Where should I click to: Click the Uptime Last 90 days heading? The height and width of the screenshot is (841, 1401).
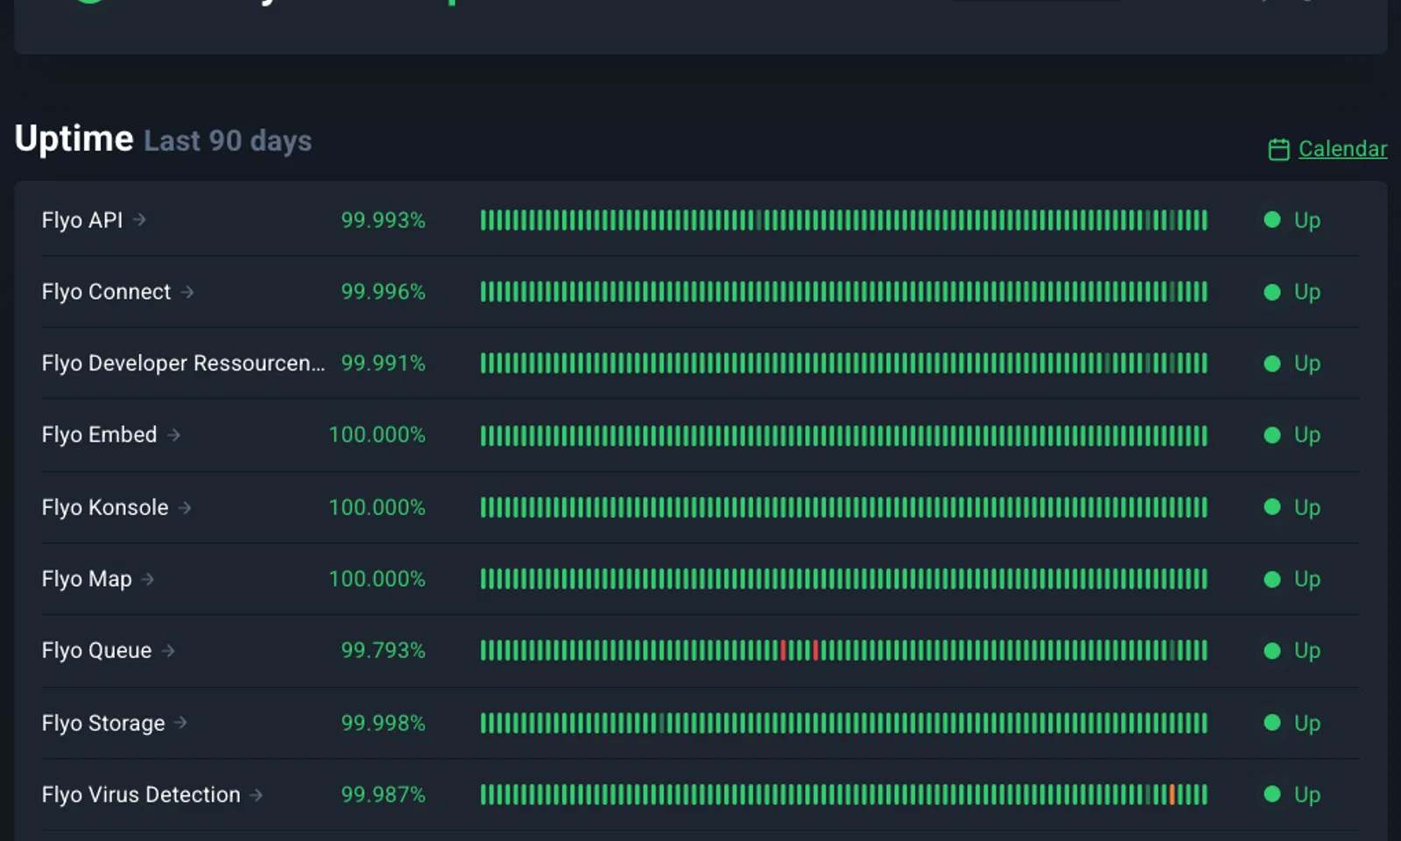click(163, 139)
